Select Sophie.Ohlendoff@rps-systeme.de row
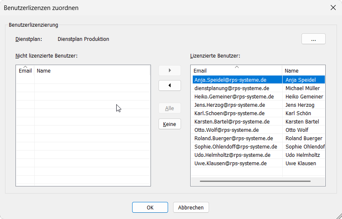342x219 pixels. (x=258, y=147)
